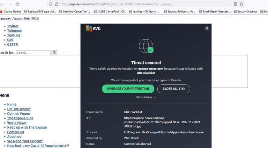Click the browser forward arrow
This screenshot has width=268, height=148.
coord(9,4)
